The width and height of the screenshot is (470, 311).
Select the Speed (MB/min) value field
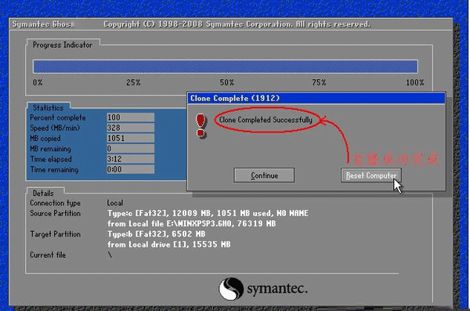[x=130, y=128]
